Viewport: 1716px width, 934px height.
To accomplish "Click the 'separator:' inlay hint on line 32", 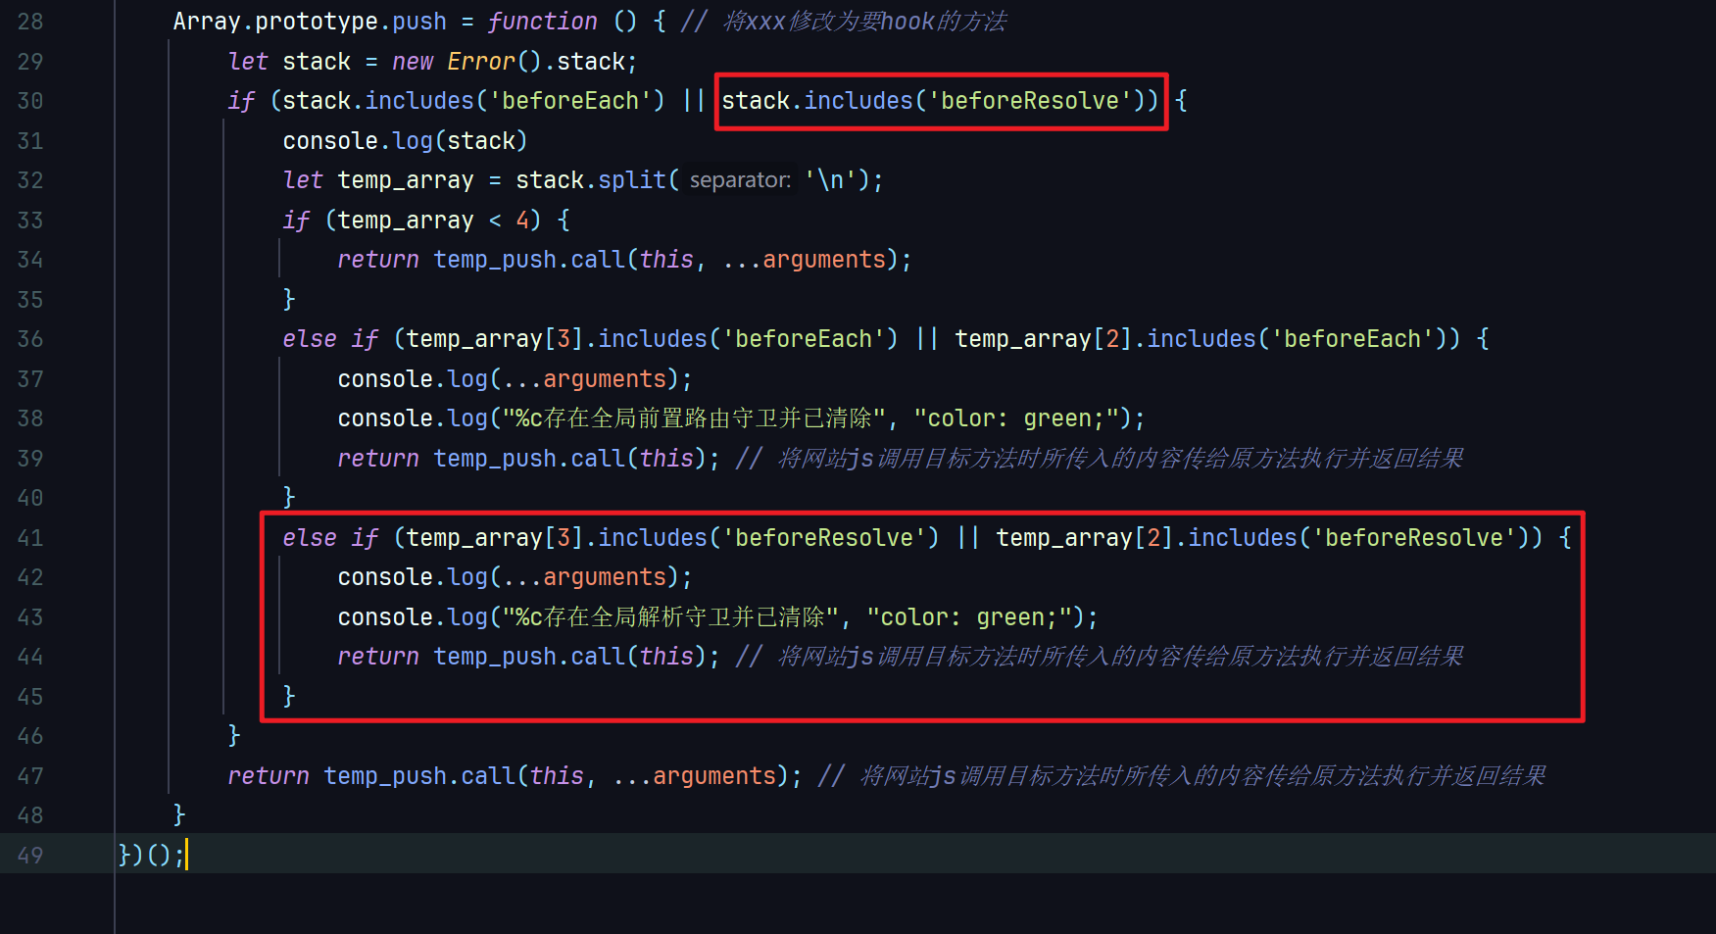I will pyautogui.click(x=740, y=180).
